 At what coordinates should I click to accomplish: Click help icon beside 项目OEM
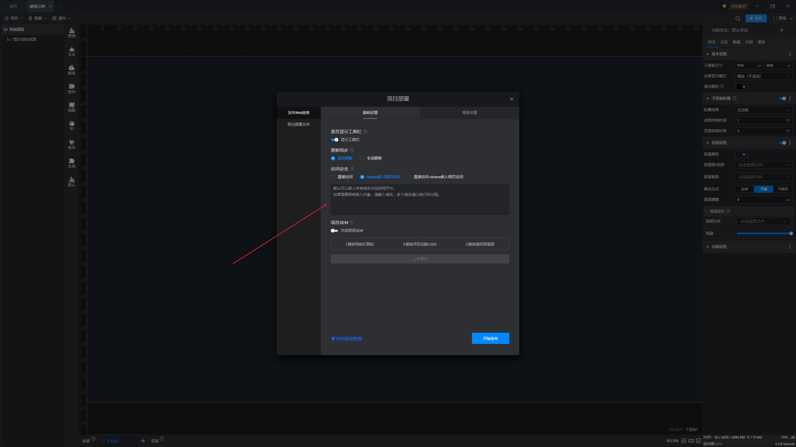[x=352, y=223]
